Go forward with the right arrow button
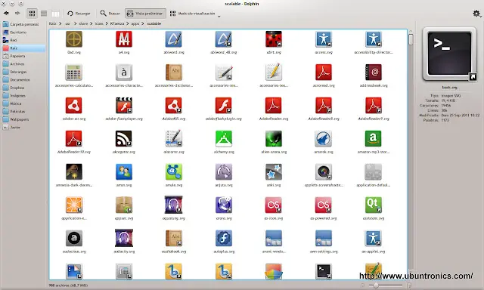 pyautogui.click(x=17, y=14)
